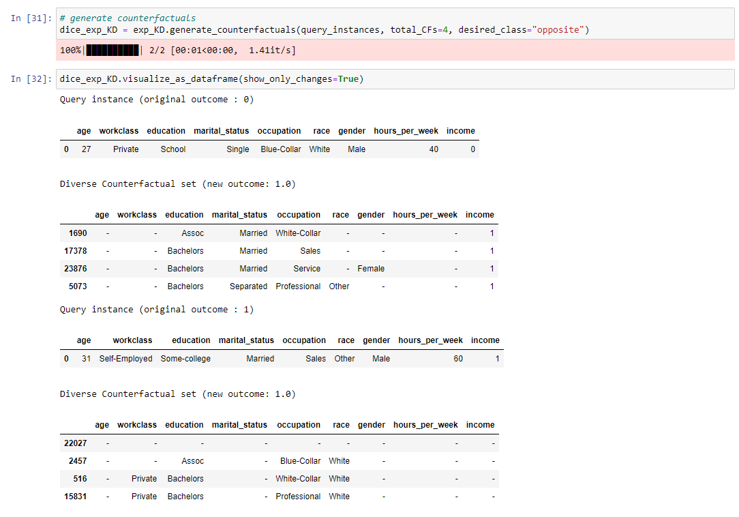Viewport: 739px width, 517px height.
Task: Click the 'Separated' value in row 5073
Action: (249, 286)
